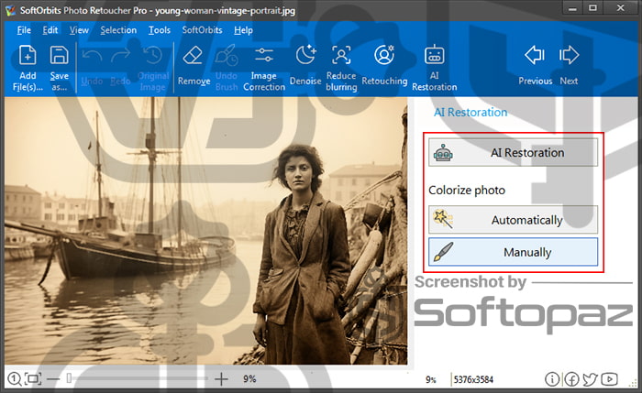Click Manually to colorize the photo
This screenshot has width=642, height=393.
[x=513, y=252]
